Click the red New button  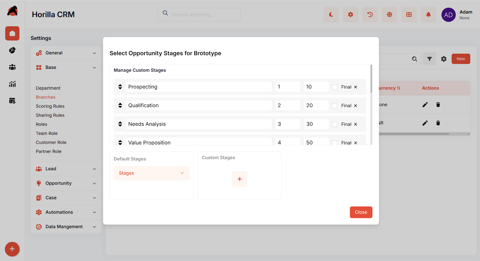pyautogui.click(x=461, y=59)
